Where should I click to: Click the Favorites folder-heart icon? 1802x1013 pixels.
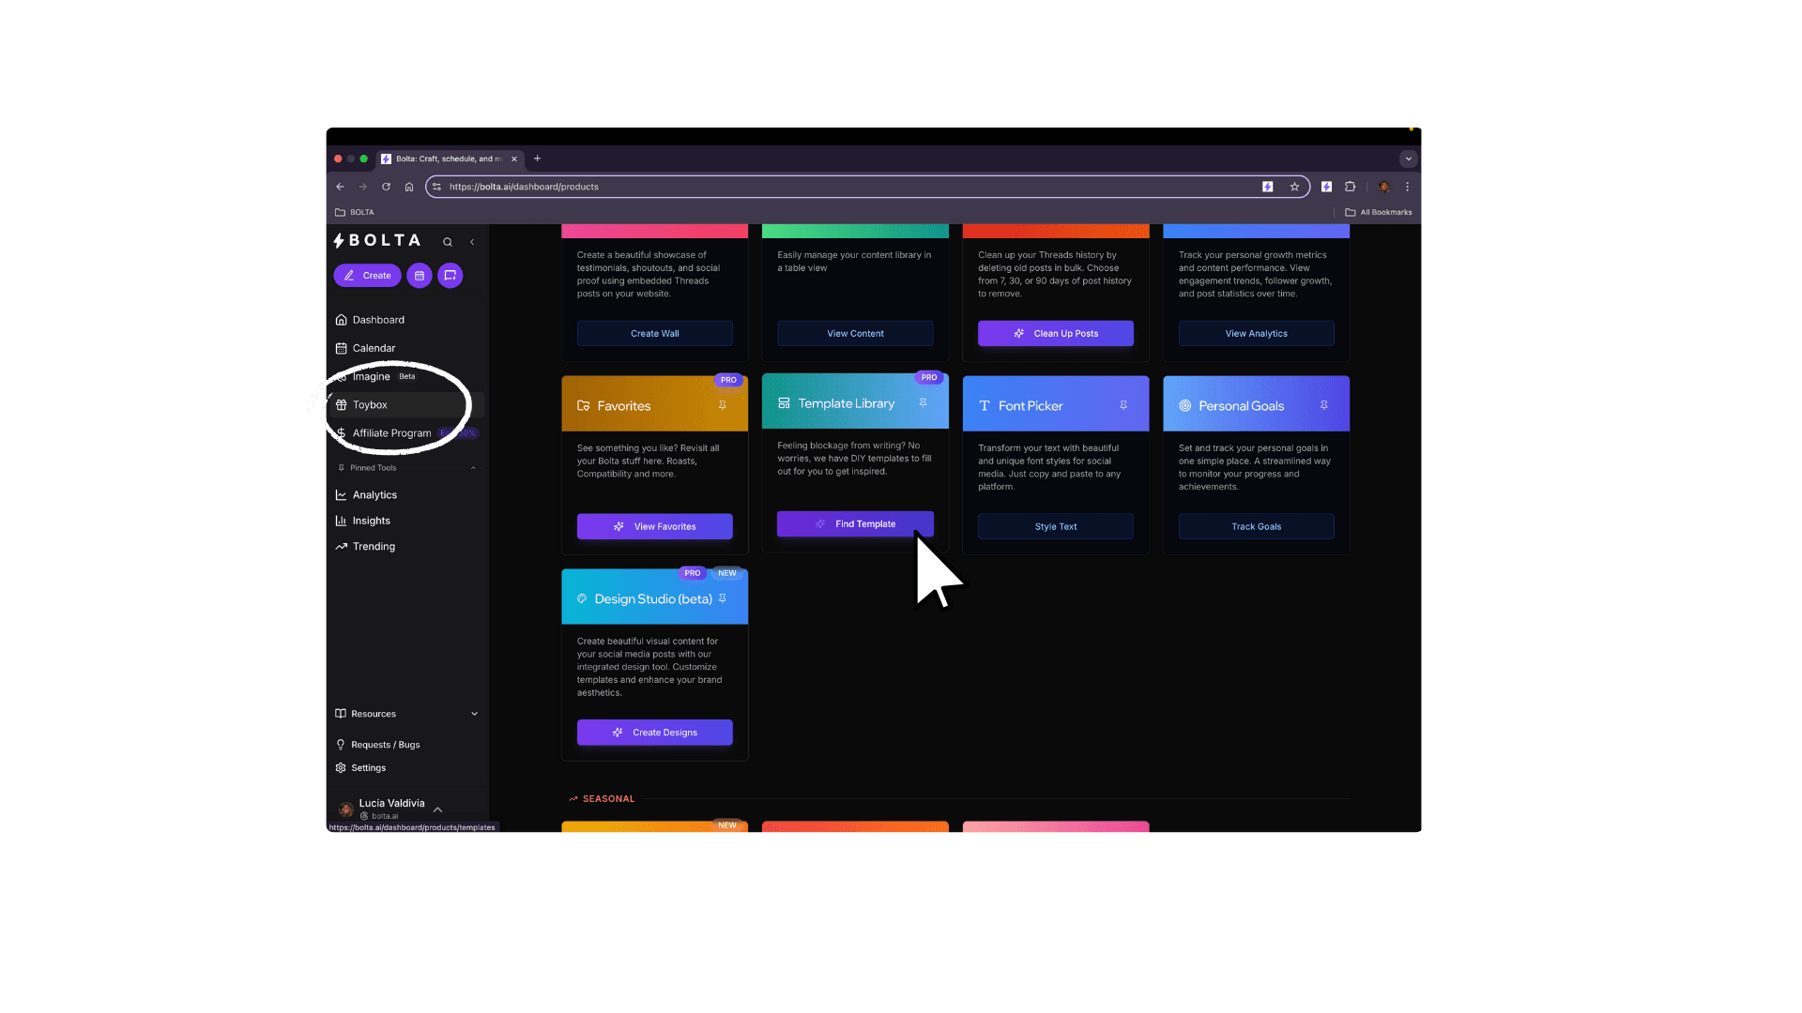click(583, 406)
